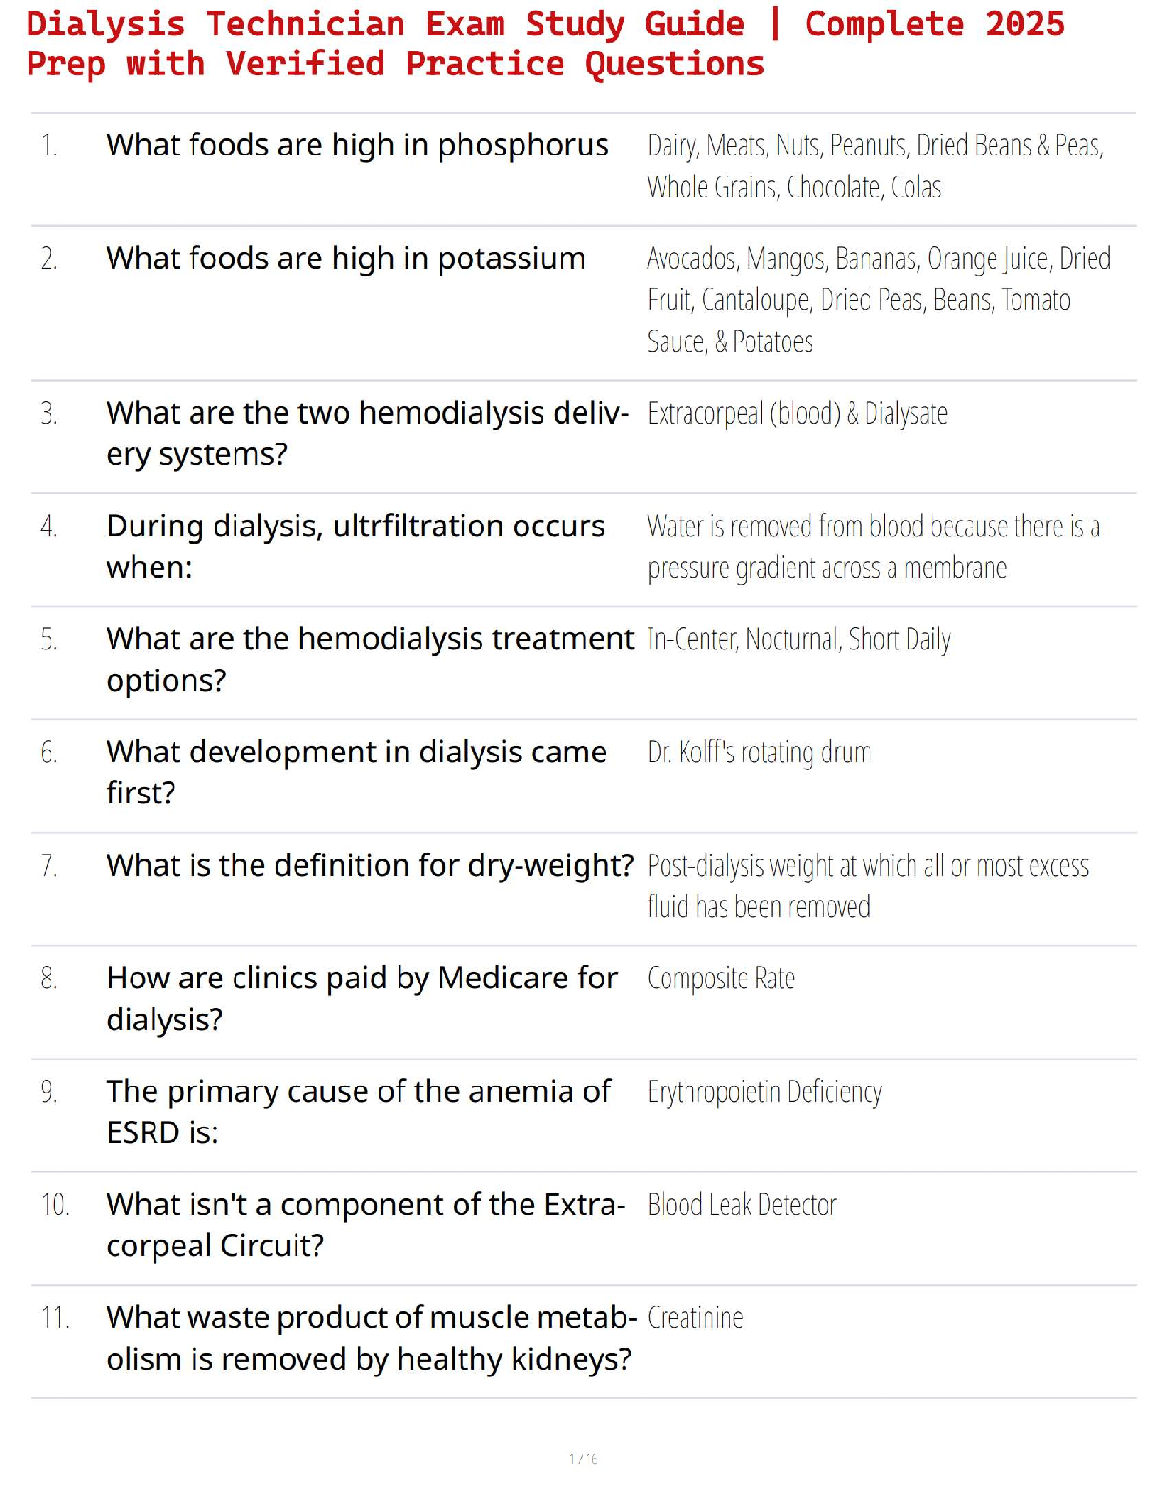This screenshot has height=1511, width=1167.
Task: Click the question on when ultrafiltration occurs
Action: pos(355,547)
